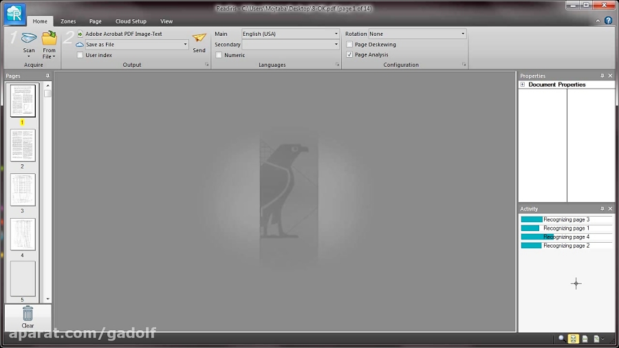Close the Activity panel
Image resolution: width=619 pixels, height=348 pixels.
[610, 208]
